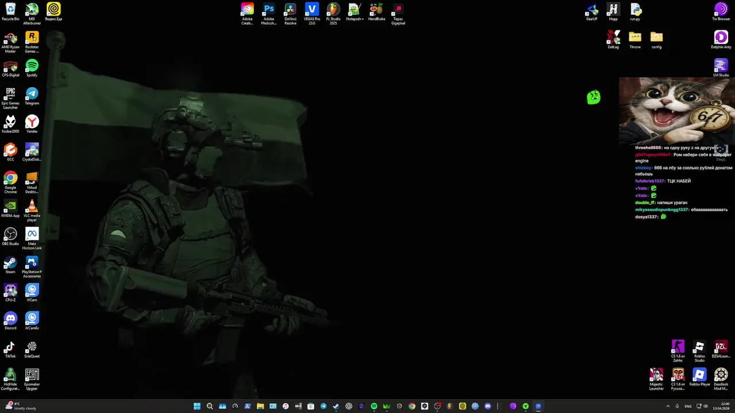Switch ENG input language indicator
The image size is (735, 413).
[688, 406]
